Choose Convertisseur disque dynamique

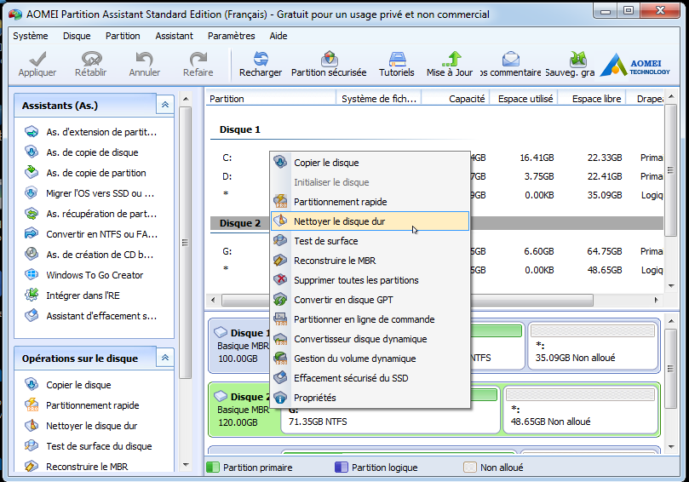(370, 339)
